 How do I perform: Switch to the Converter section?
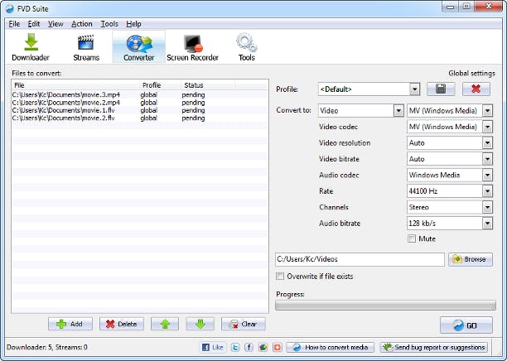[138, 47]
